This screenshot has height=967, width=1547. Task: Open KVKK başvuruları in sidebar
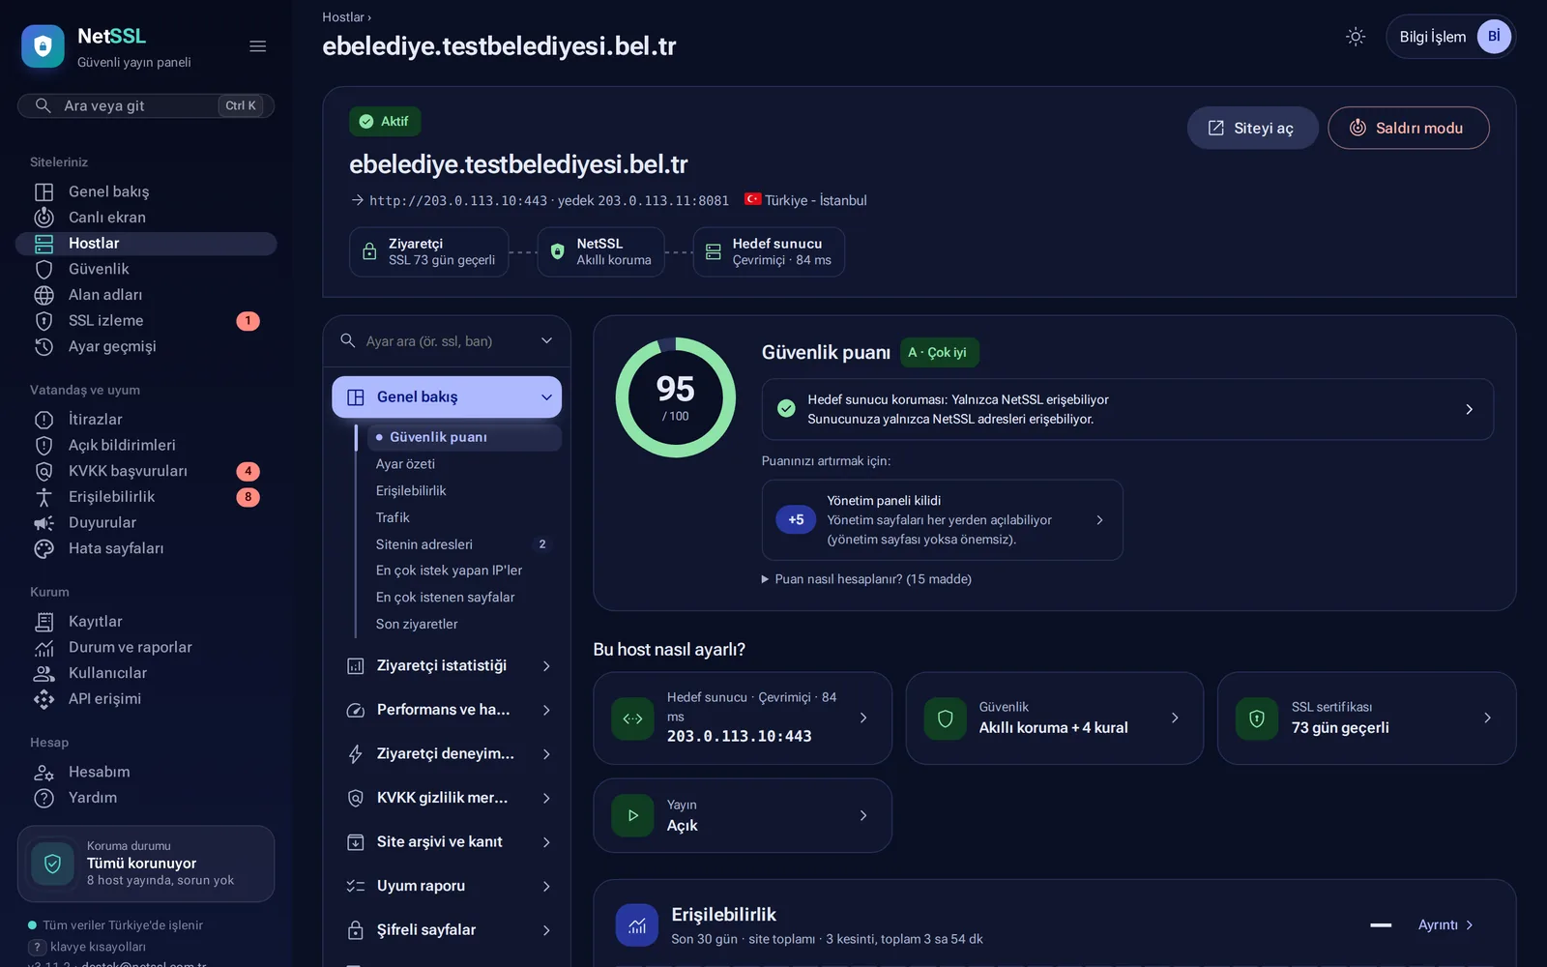pyautogui.click(x=146, y=471)
